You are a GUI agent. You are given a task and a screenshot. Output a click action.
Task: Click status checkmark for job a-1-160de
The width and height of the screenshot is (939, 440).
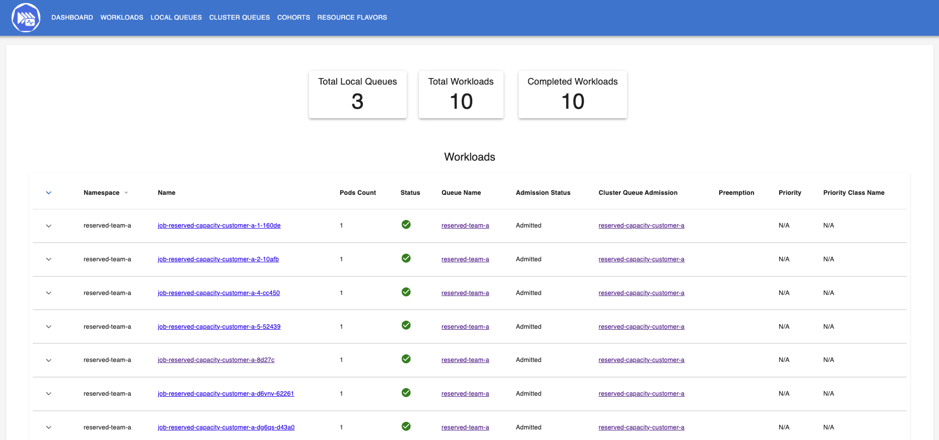406,225
